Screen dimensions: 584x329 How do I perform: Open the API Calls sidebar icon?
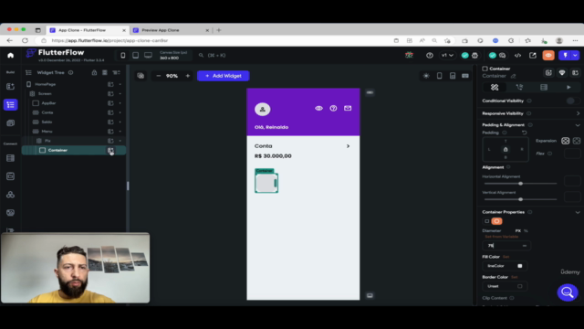pos(10,195)
